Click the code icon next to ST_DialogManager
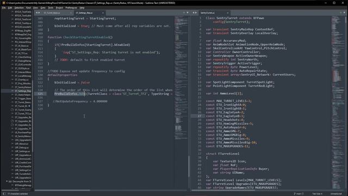The width and height of the screenshot is (348, 196). click(x=13, y=61)
